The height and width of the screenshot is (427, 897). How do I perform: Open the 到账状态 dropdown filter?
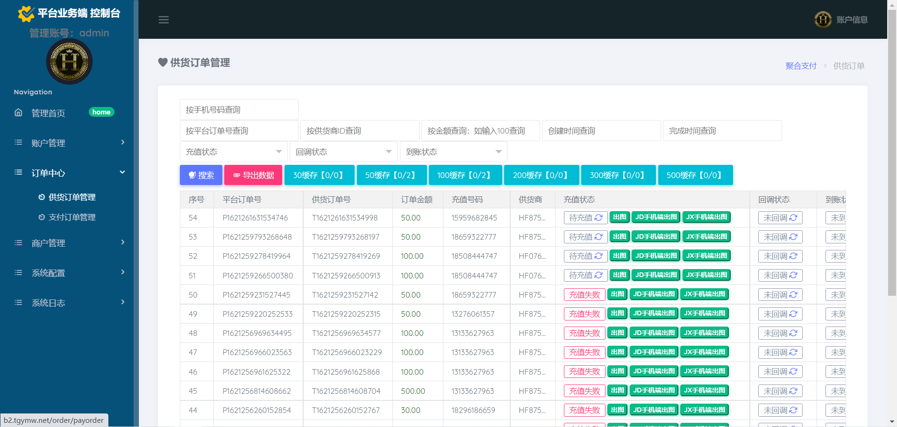coord(453,152)
